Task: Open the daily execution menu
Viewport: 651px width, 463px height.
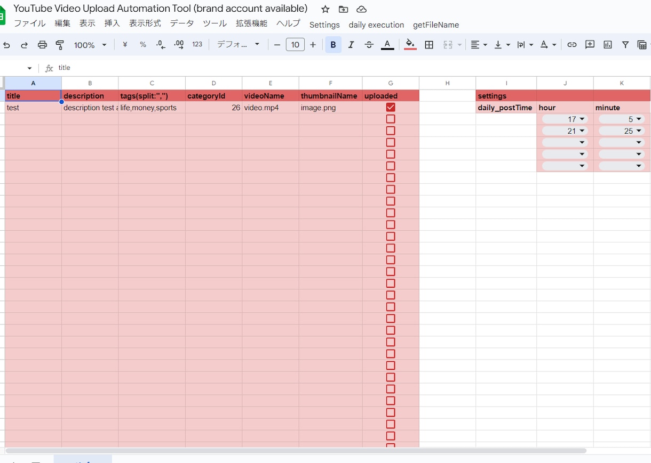Action: [376, 25]
